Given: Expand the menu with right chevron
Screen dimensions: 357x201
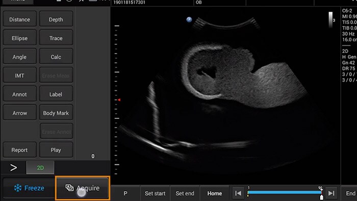Looking at the screenshot, I should point(13,168).
